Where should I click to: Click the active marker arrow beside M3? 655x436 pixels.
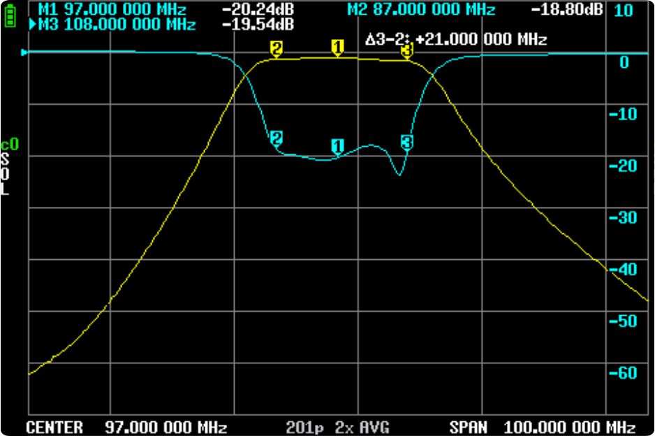pos(32,25)
